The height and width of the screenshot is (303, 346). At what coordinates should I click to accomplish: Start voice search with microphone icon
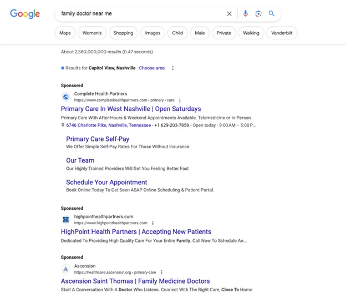coord(246,14)
